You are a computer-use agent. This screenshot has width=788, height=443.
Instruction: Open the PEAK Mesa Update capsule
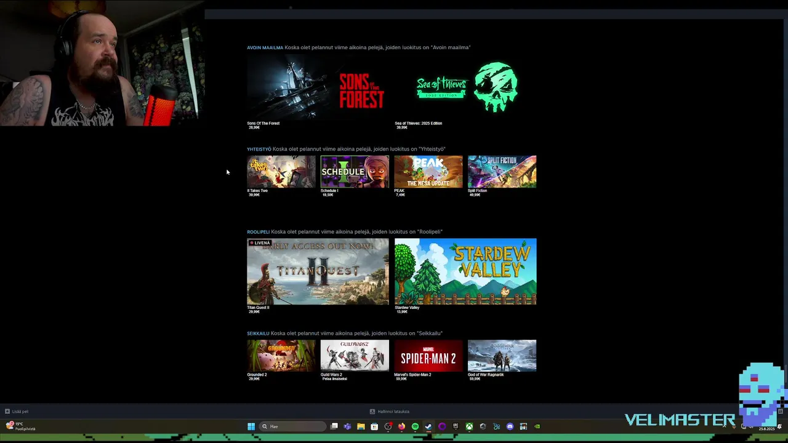428,171
